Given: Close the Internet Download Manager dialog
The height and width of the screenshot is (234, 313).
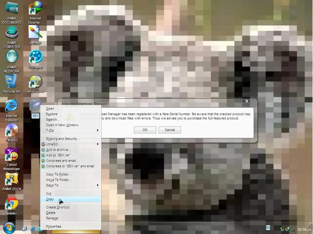Looking at the screenshot, I should [x=247, y=101].
